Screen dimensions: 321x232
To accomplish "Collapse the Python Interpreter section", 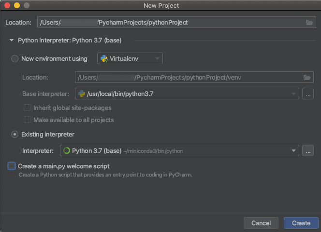I will [12, 40].
